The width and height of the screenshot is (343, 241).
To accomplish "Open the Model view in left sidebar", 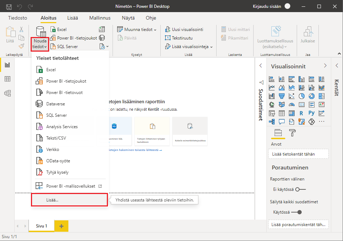I will coord(7,93).
